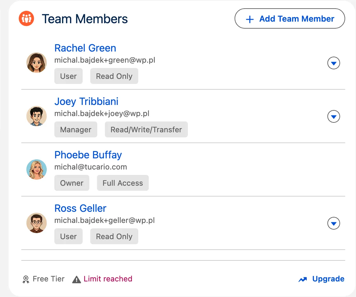The height and width of the screenshot is (297, 356).
Task: Click the Ross Geller name link
Action: click(80, 208)
